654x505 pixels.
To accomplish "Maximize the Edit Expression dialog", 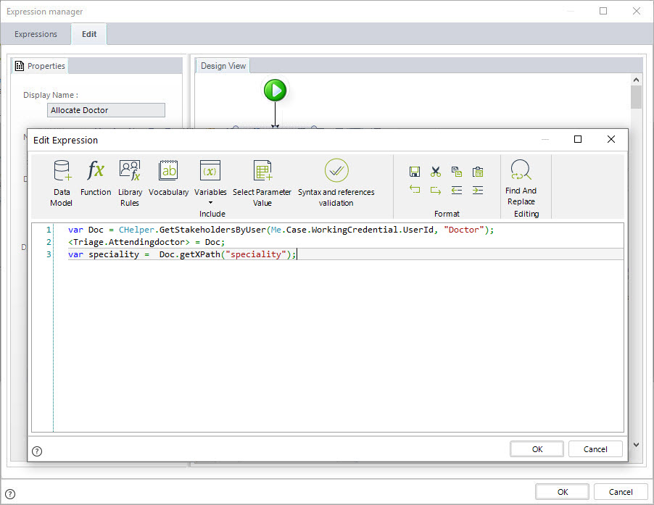I will click(578, 139).
